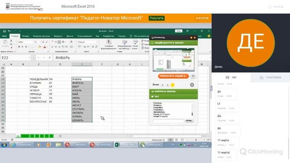290x163 pixels.
Task: Open the Name Box dropdown showing E22
Action: click(x=29, y=58)
